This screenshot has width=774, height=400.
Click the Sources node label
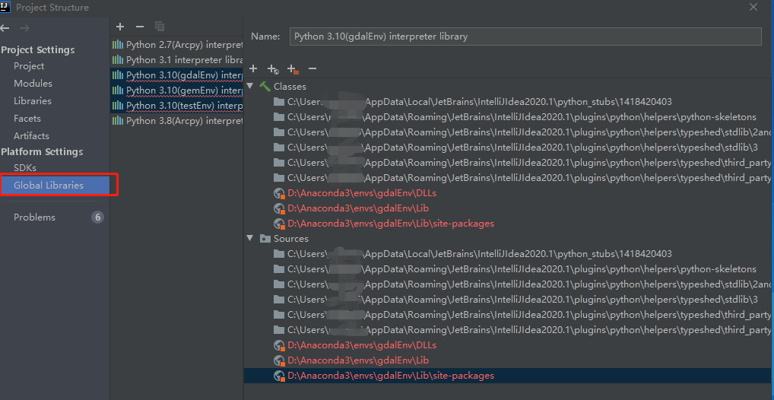pyautogui.click(x=291, y=239)
